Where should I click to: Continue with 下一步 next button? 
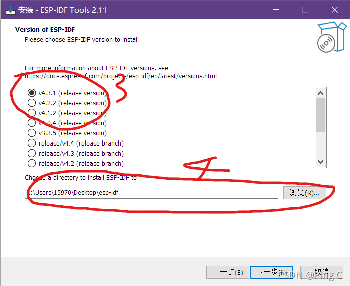[x=272, y=272]
